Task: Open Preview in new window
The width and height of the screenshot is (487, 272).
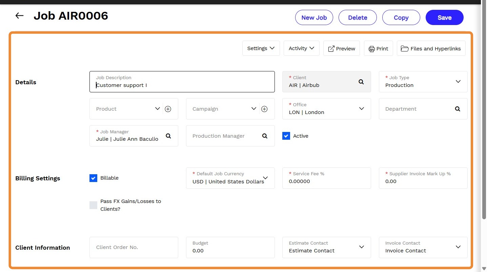Action: pyautogui.click(x=342, y=48)
